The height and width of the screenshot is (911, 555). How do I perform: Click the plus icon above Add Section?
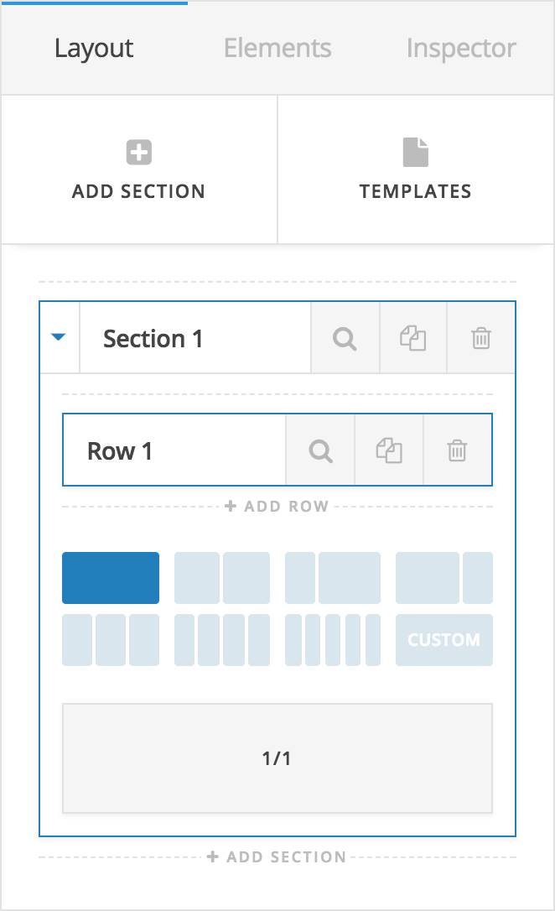tap(137, 152)
